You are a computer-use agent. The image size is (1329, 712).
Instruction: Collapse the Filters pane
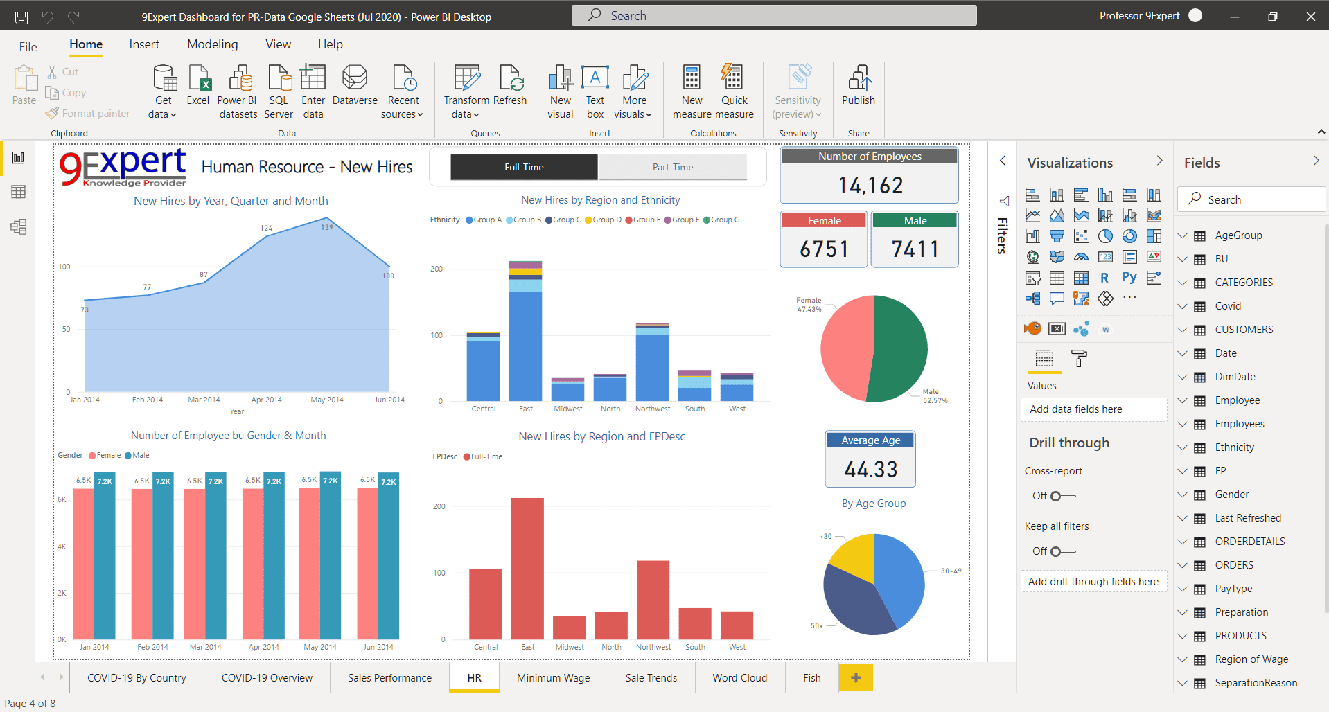pyautogui.click(x=1003, y=160)
